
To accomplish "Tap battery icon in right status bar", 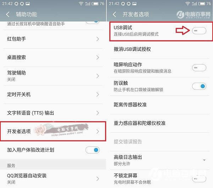I will [x=202, y=4].
